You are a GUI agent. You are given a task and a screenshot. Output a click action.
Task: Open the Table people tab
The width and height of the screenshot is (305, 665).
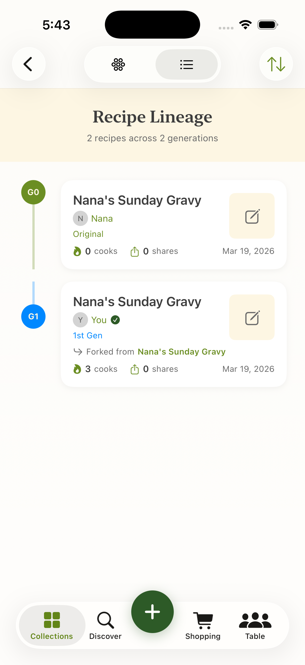pos(255,625)
